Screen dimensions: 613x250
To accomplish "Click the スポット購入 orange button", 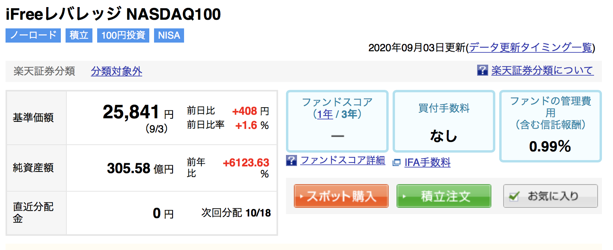I will [x=341, y=196].
